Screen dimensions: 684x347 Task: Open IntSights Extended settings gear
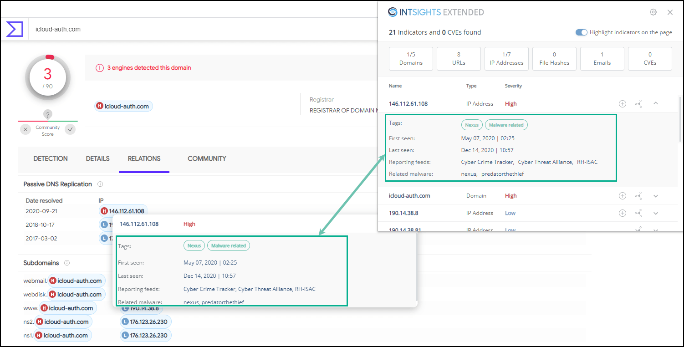[x=653, y=12]
